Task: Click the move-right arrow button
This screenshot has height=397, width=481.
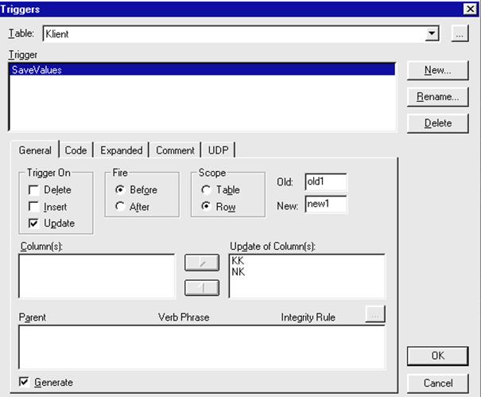Action: click(202, 263)
